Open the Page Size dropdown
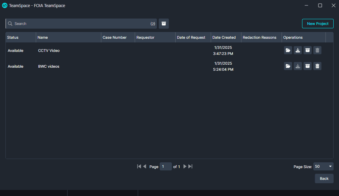 [323, 166]
